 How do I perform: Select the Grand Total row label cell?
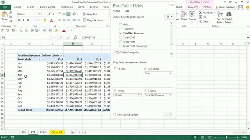[29, 110]
